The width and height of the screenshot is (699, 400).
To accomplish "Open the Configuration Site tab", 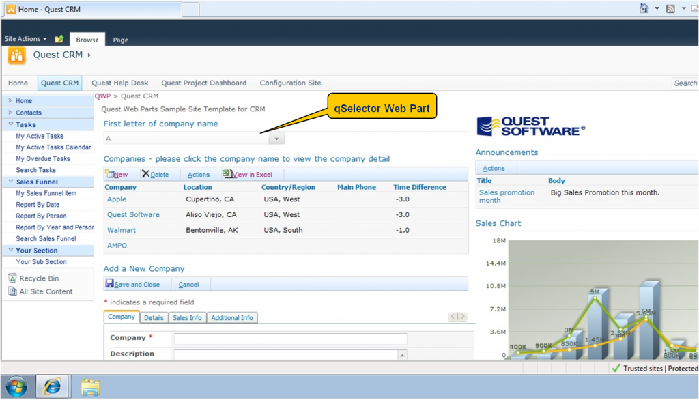I will (290, 83).
